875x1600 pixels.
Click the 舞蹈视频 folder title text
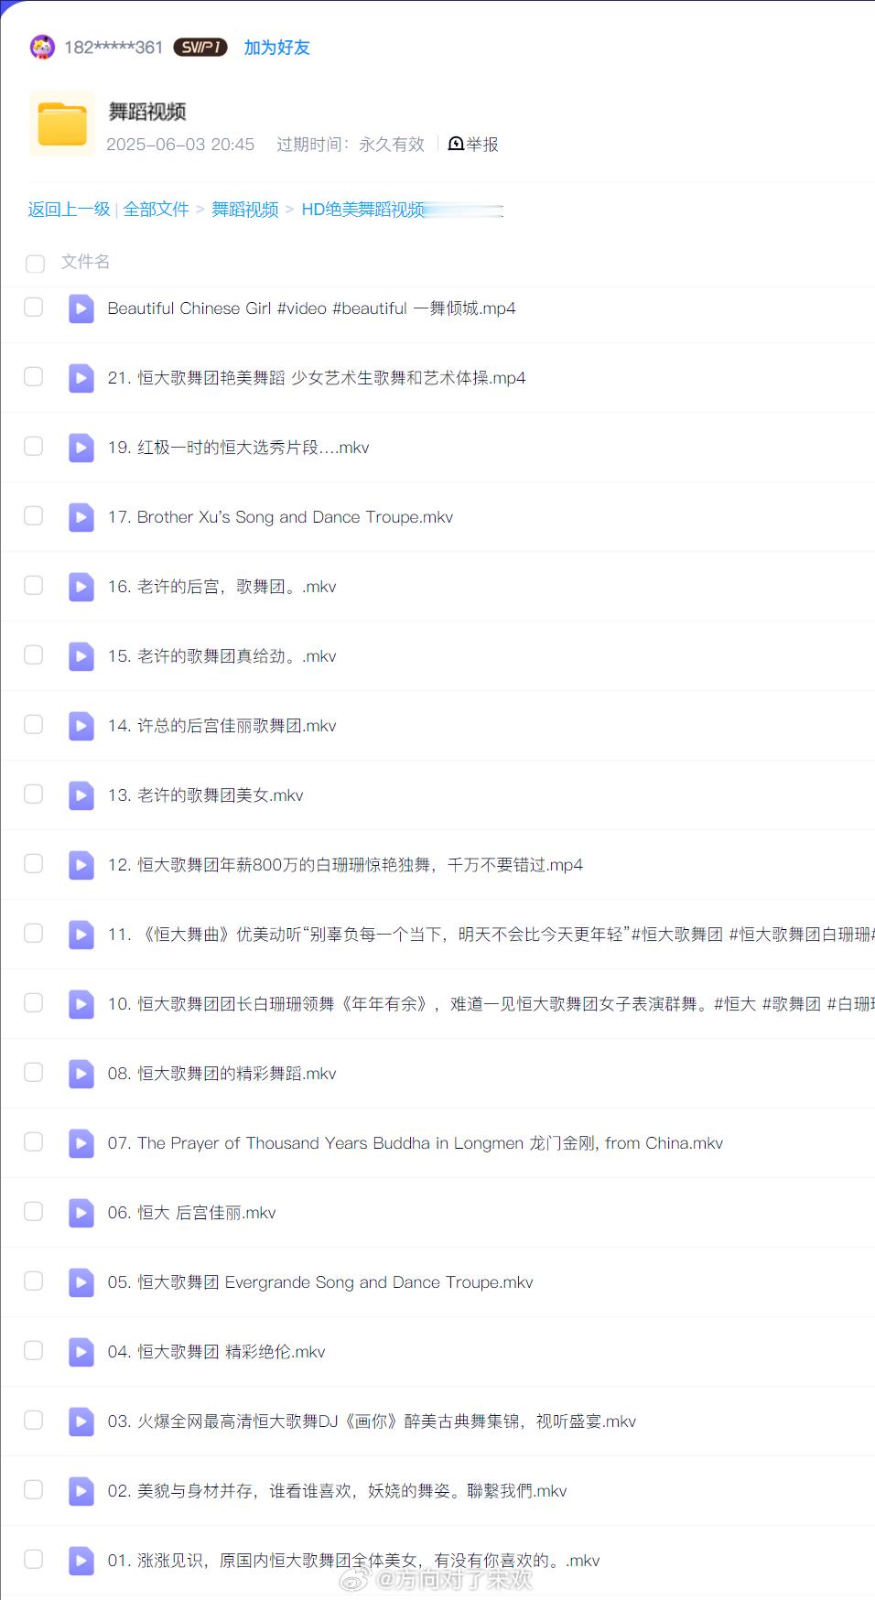[147, 112]
